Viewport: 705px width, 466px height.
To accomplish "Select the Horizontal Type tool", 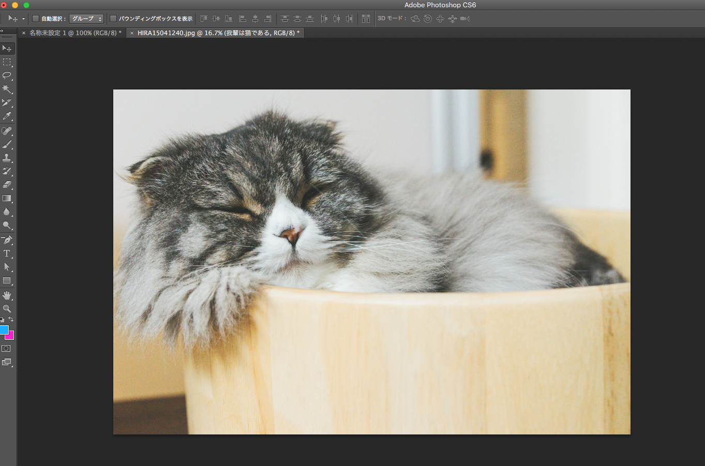I will tap(7, 253).
